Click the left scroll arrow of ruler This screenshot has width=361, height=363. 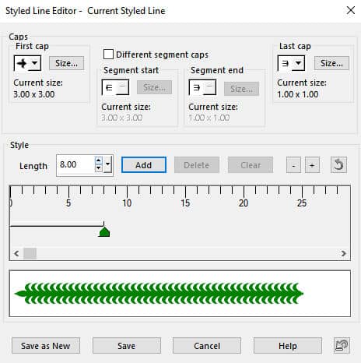[x=16, y=253]
